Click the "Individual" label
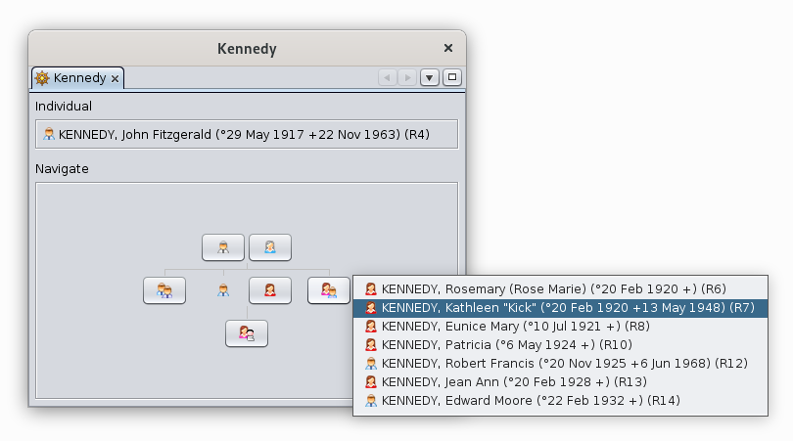Image resolution: width=793 pixels, height=441 pixels. pos(64,107)
